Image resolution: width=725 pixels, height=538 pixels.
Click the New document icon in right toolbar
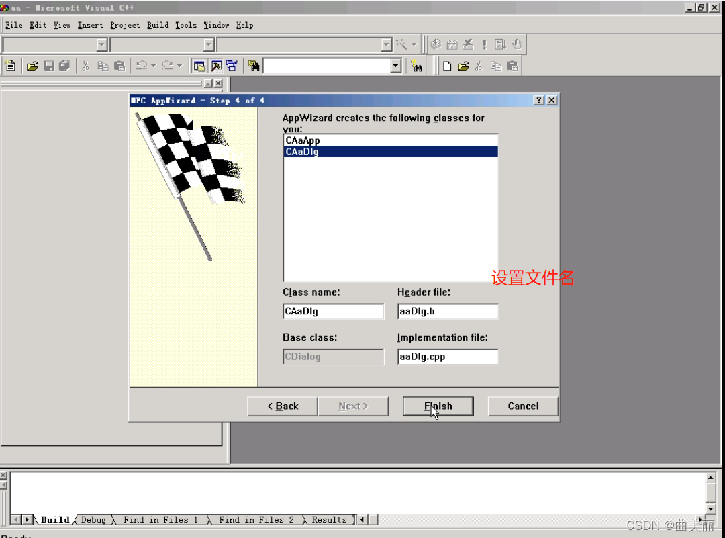point(447,66)
